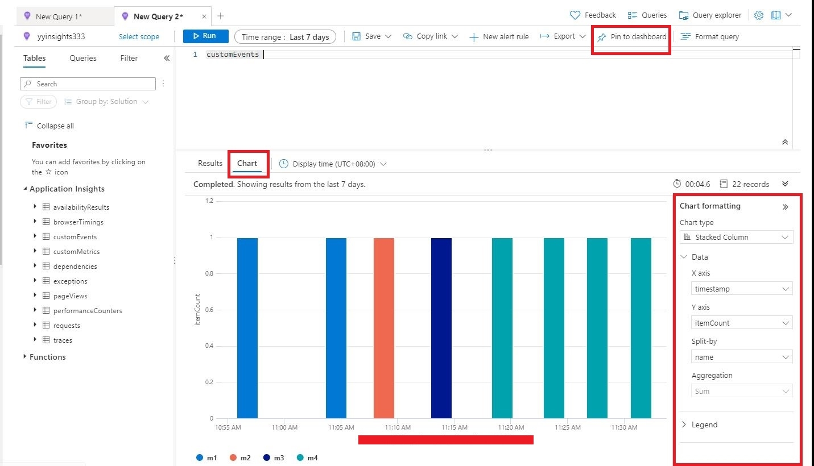Toggle the m4 legend series
The width and height of the screenshot is (814, 466).
coord(307,457)
